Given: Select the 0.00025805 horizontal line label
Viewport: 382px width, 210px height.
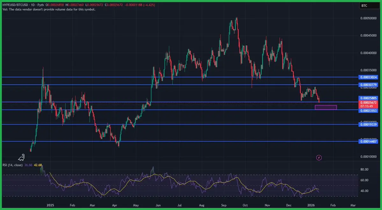Looking at the screenshot, I should pos(368,98).
